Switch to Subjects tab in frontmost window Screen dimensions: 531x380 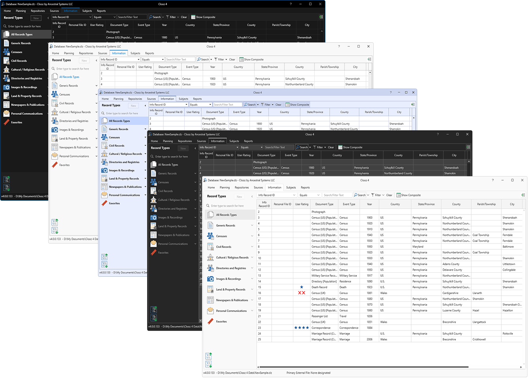point(291,188)
